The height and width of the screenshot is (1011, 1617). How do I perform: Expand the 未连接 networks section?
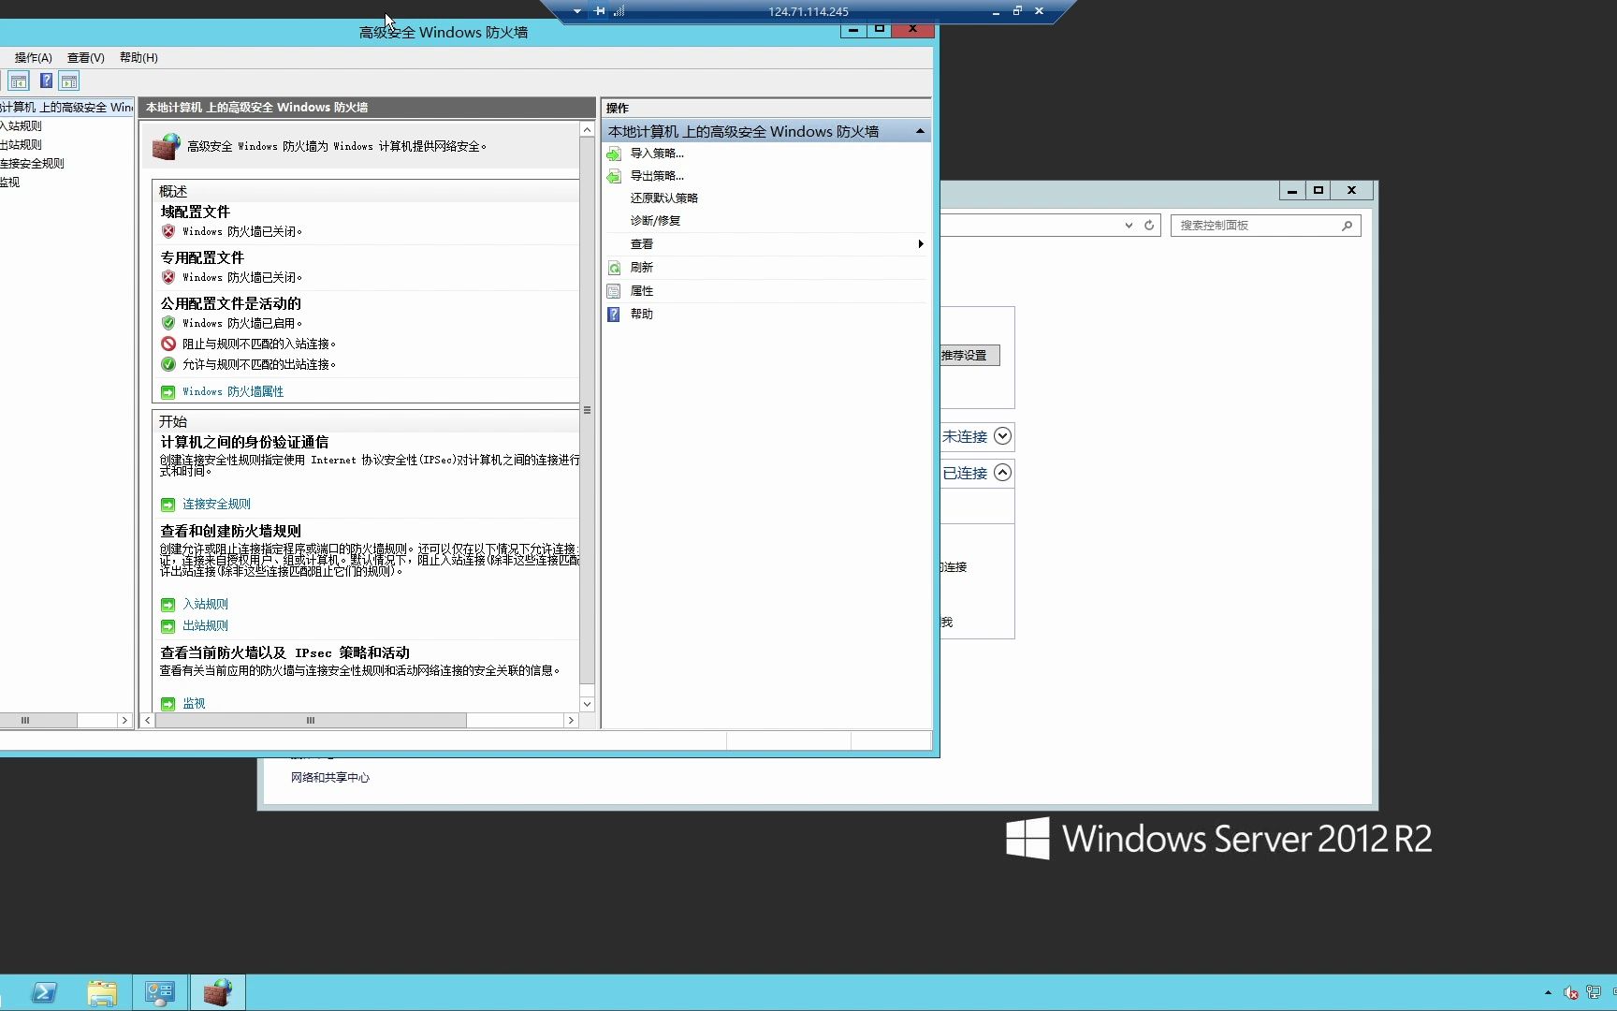[x=1002, y=436]
